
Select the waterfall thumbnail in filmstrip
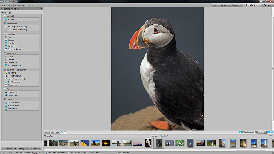(x=211, y=143)
